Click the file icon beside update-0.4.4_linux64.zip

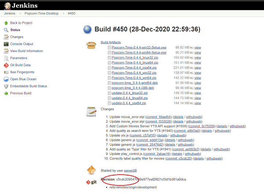coord(109,98)
